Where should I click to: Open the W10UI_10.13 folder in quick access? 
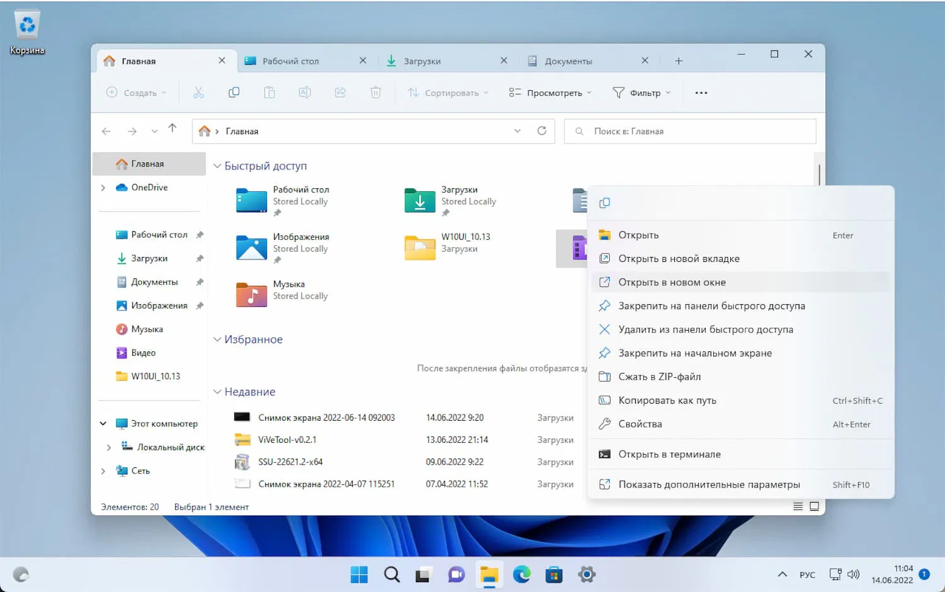448,247
